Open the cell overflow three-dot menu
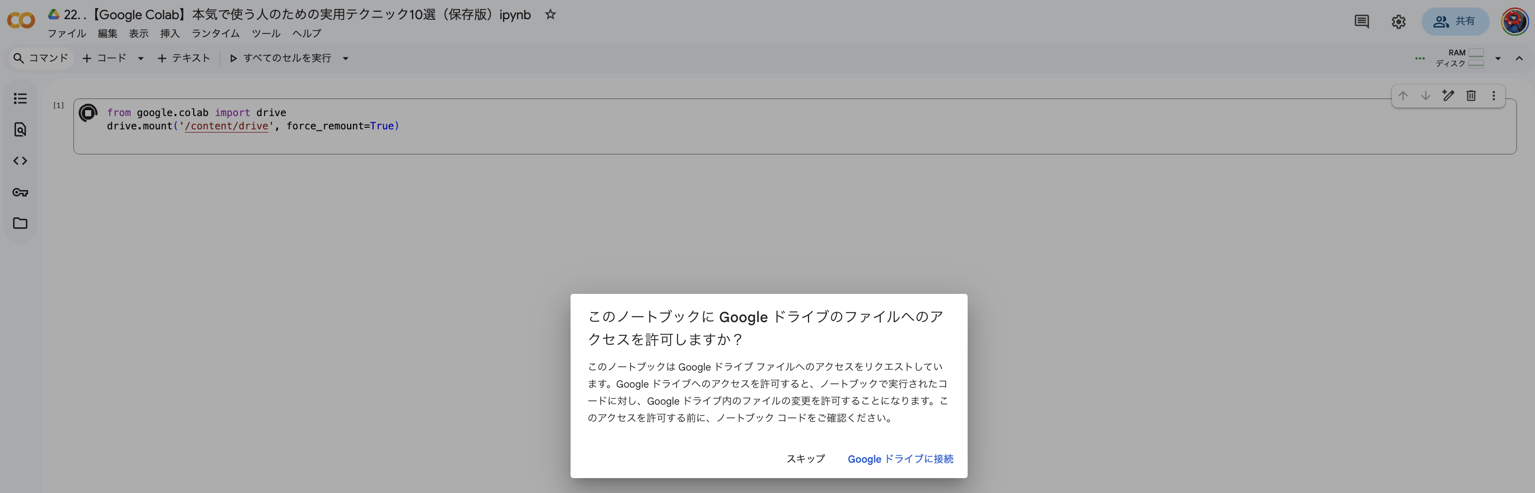Screen dimensions: 1535x493 click(1494, 95)
